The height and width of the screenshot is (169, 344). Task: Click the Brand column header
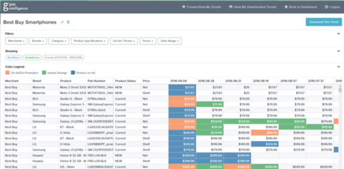45,81
